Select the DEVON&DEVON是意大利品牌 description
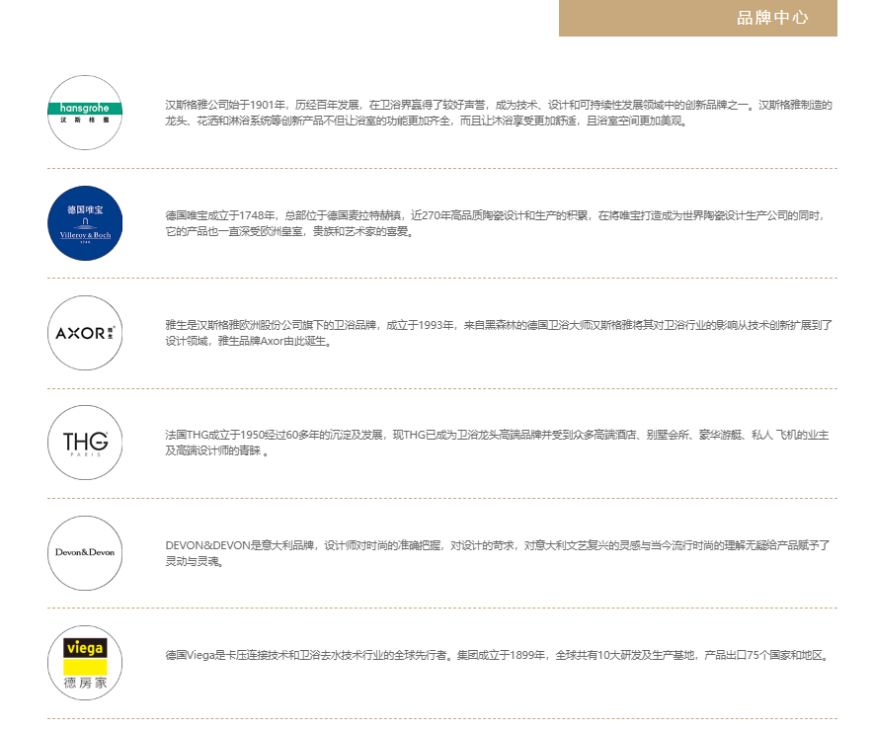 click(497, 552)
